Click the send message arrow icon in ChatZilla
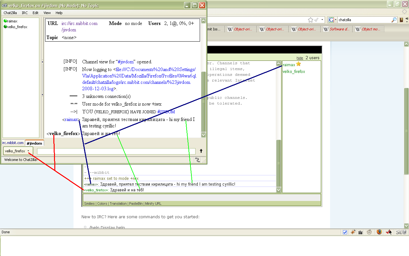Image resolution: width=409 pixels, height=256 pixels. click(x=201, y=151)
